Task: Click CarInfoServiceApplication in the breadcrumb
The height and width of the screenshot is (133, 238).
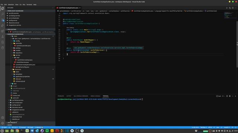Action: coord(194,11)
